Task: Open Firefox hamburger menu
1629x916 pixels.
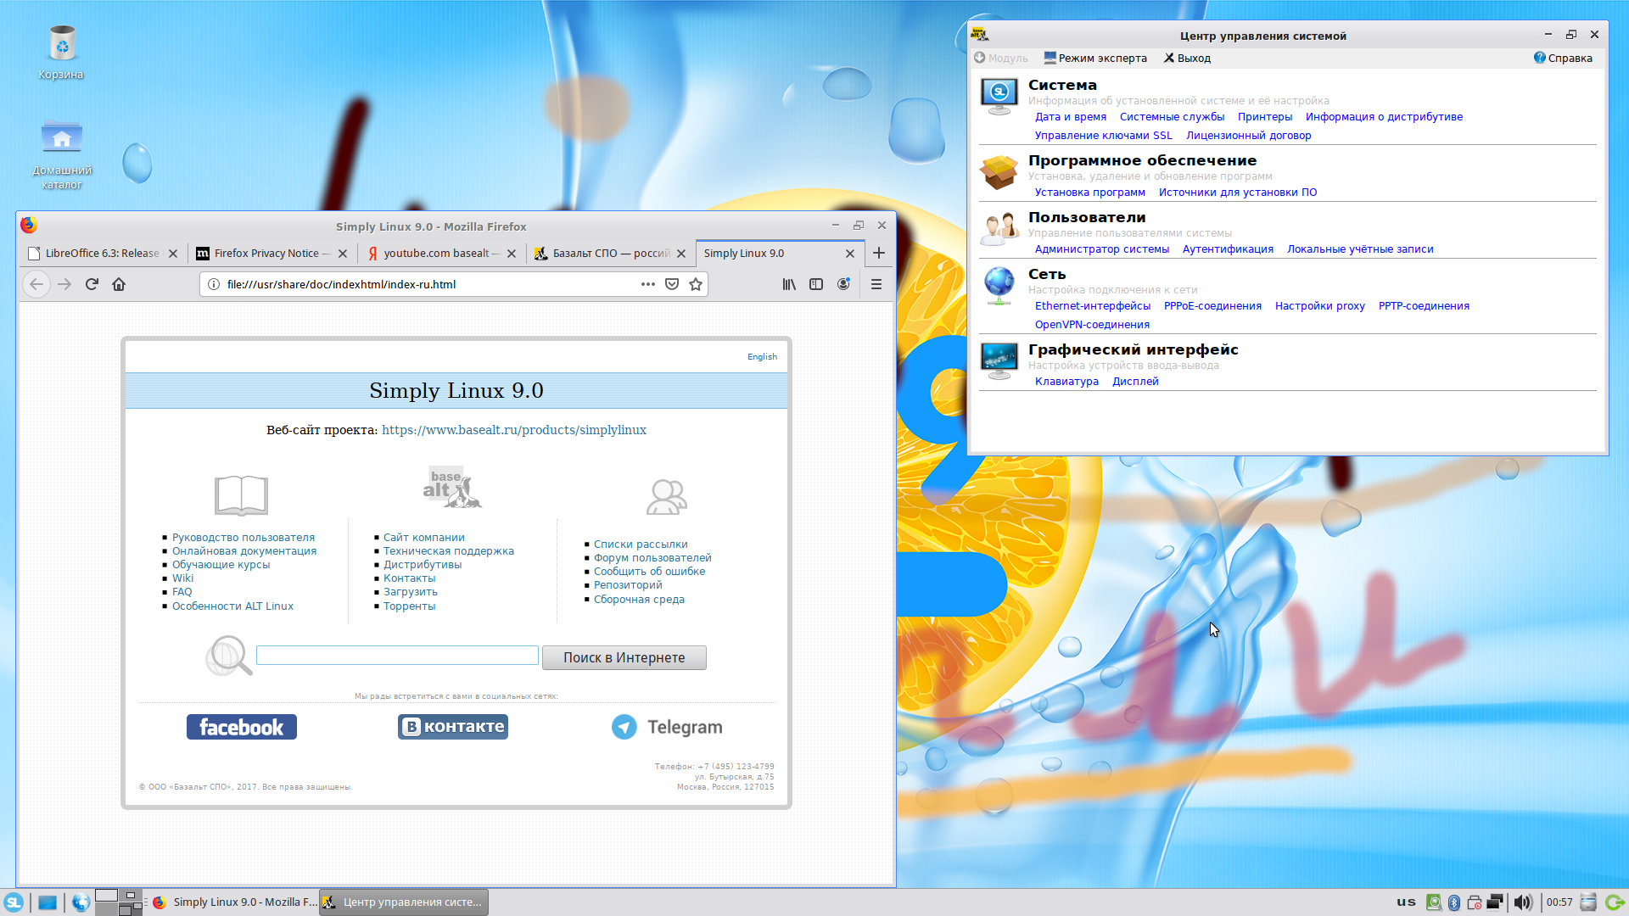Action: click(x=876, y=284)
